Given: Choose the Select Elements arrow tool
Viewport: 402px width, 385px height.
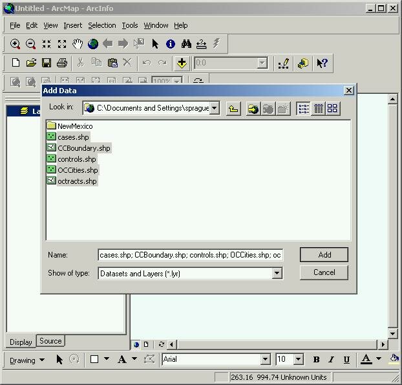Looking at the screenshot, I should pyautogui.click(x=155, y=44).
